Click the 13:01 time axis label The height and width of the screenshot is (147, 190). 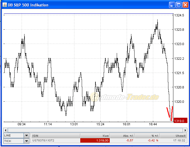pos(74,124)
